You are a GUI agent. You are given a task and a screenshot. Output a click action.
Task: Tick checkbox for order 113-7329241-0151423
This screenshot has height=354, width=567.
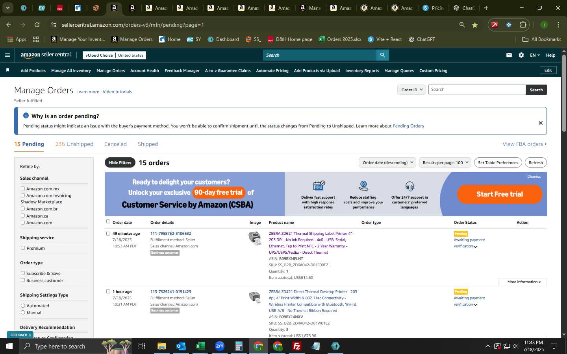[108, 291]
